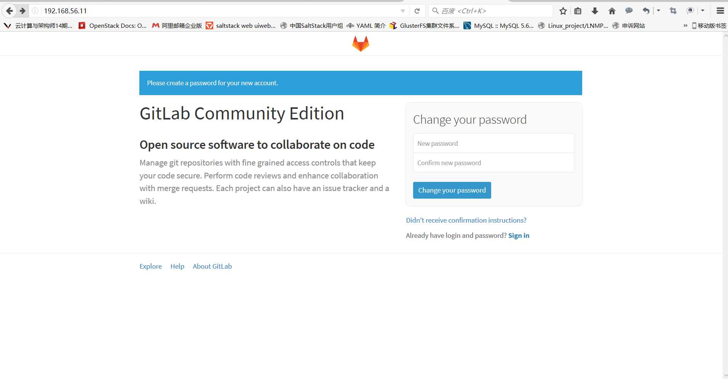
Task: Open downloads arrow icon
Action: pyautogui.click(x=595, y=11)
